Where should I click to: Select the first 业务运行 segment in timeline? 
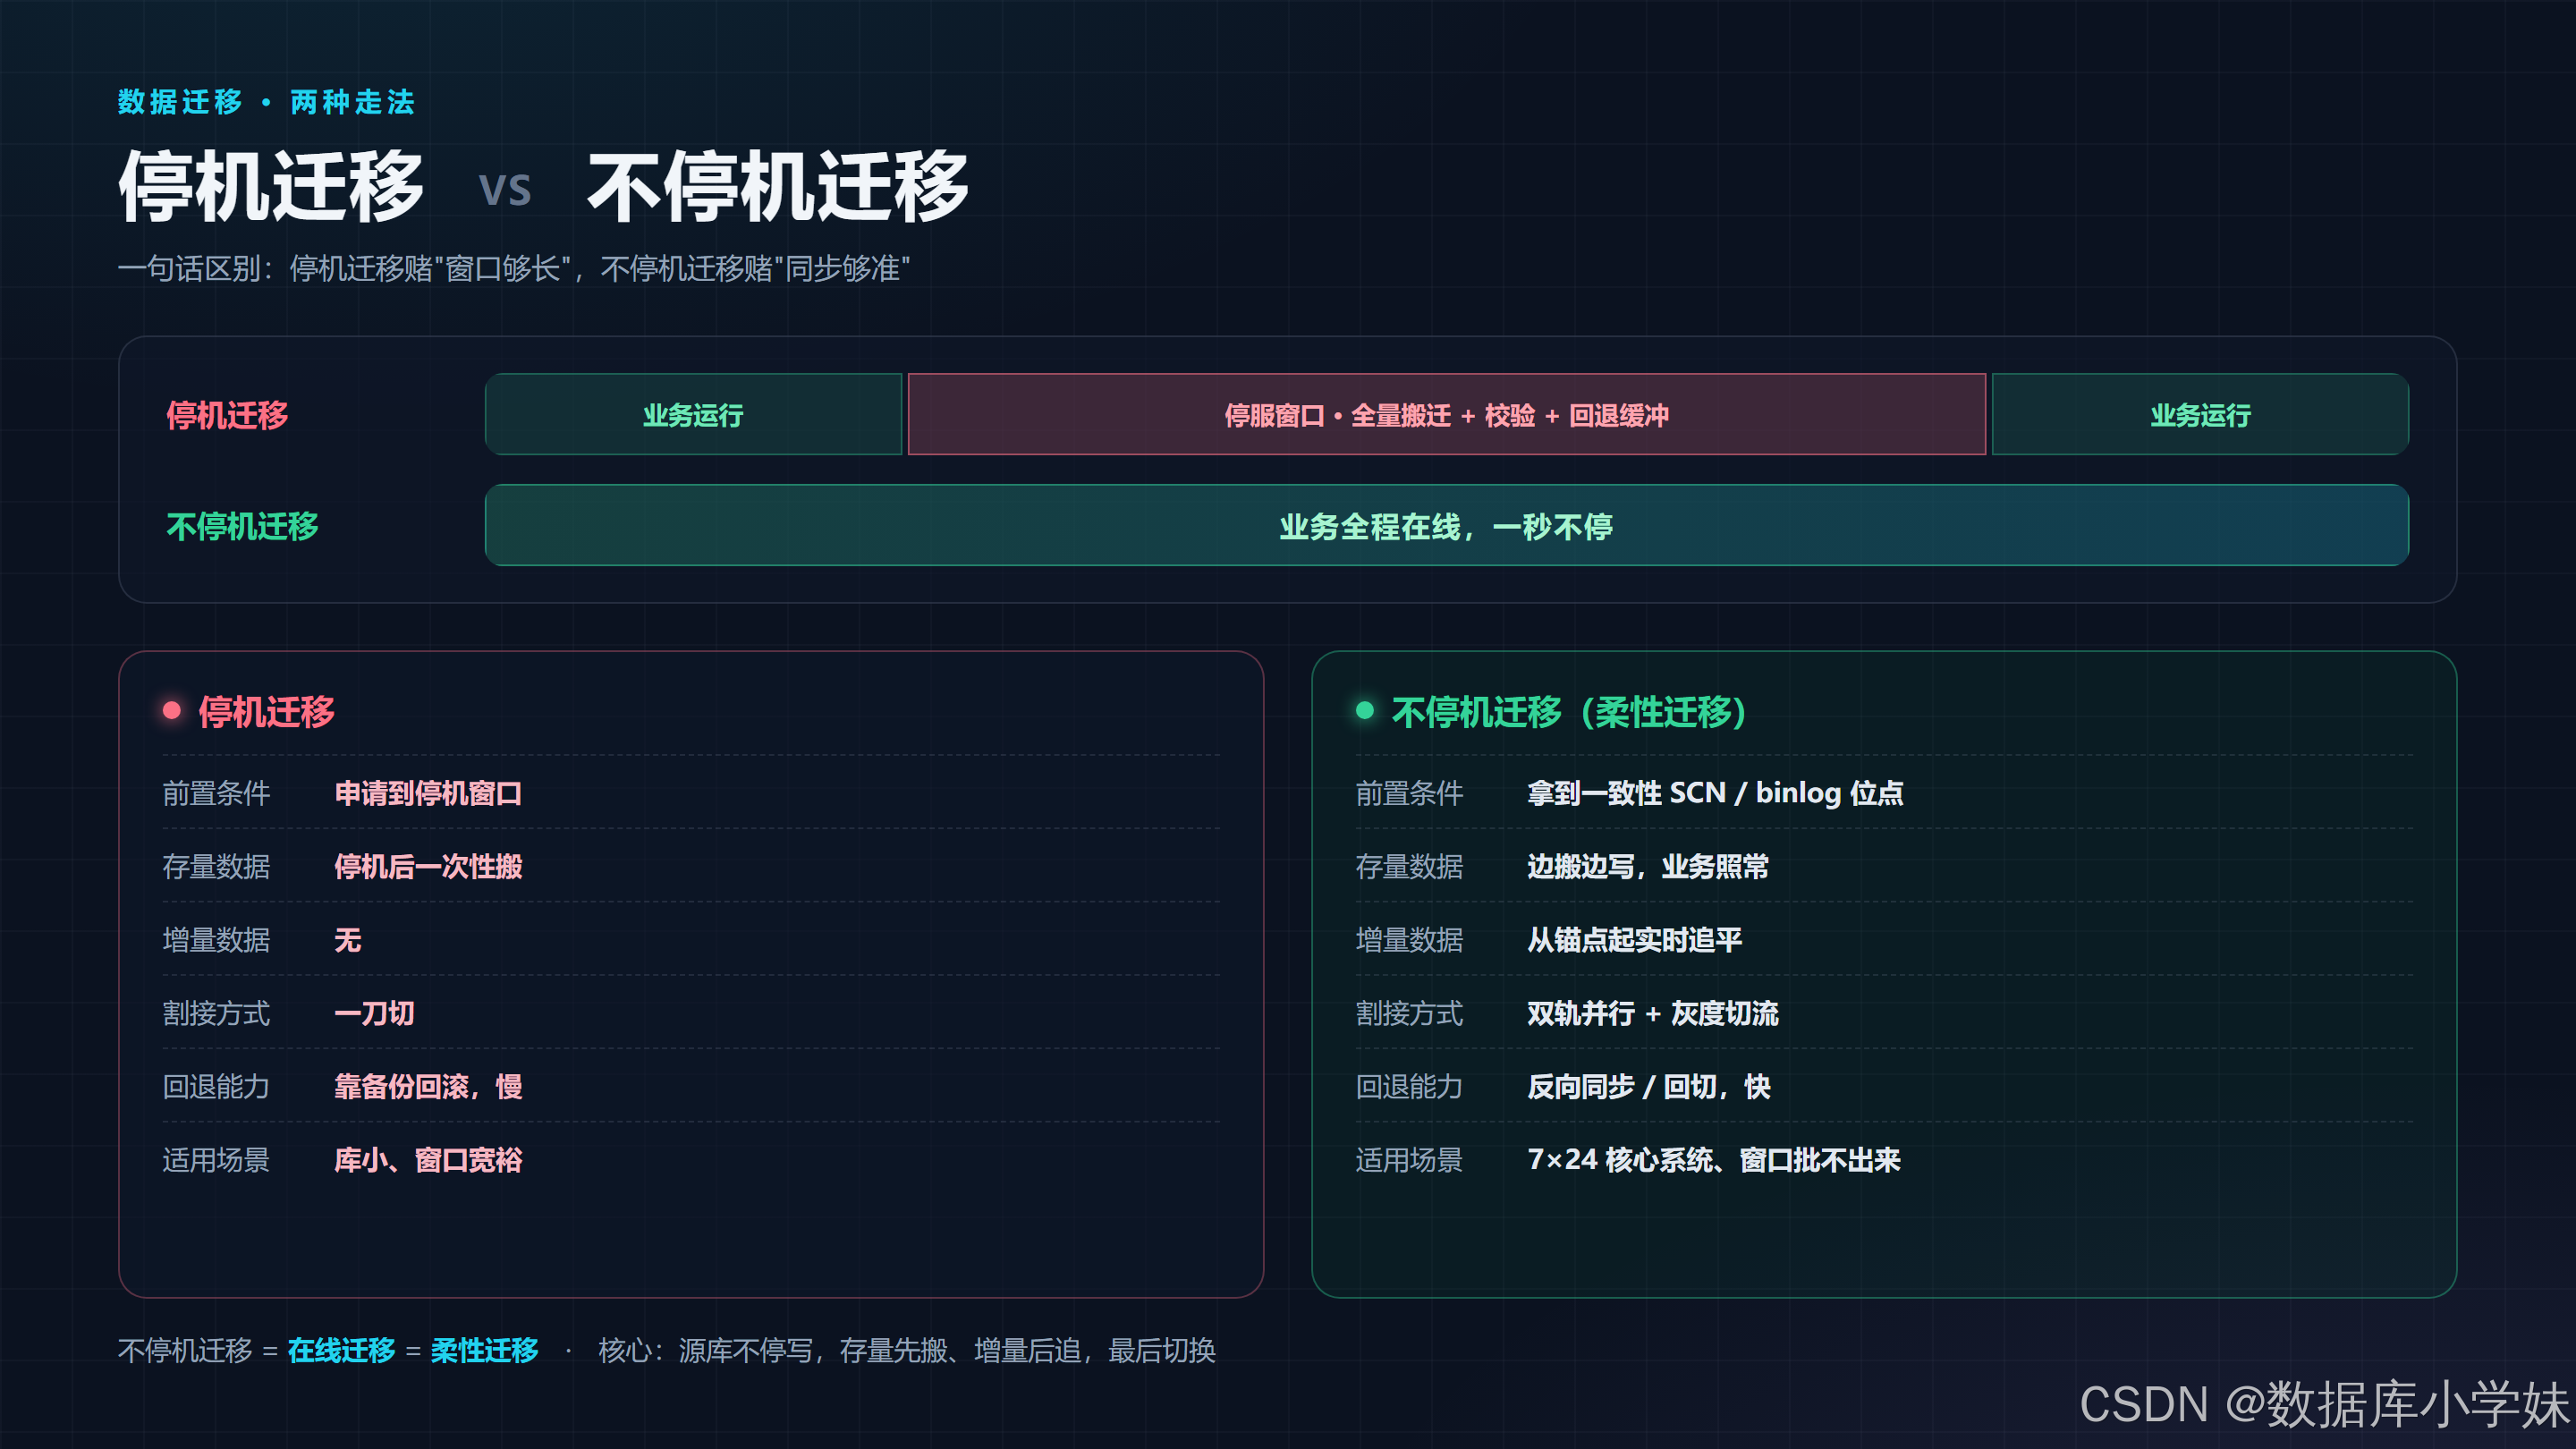point(693,414)
